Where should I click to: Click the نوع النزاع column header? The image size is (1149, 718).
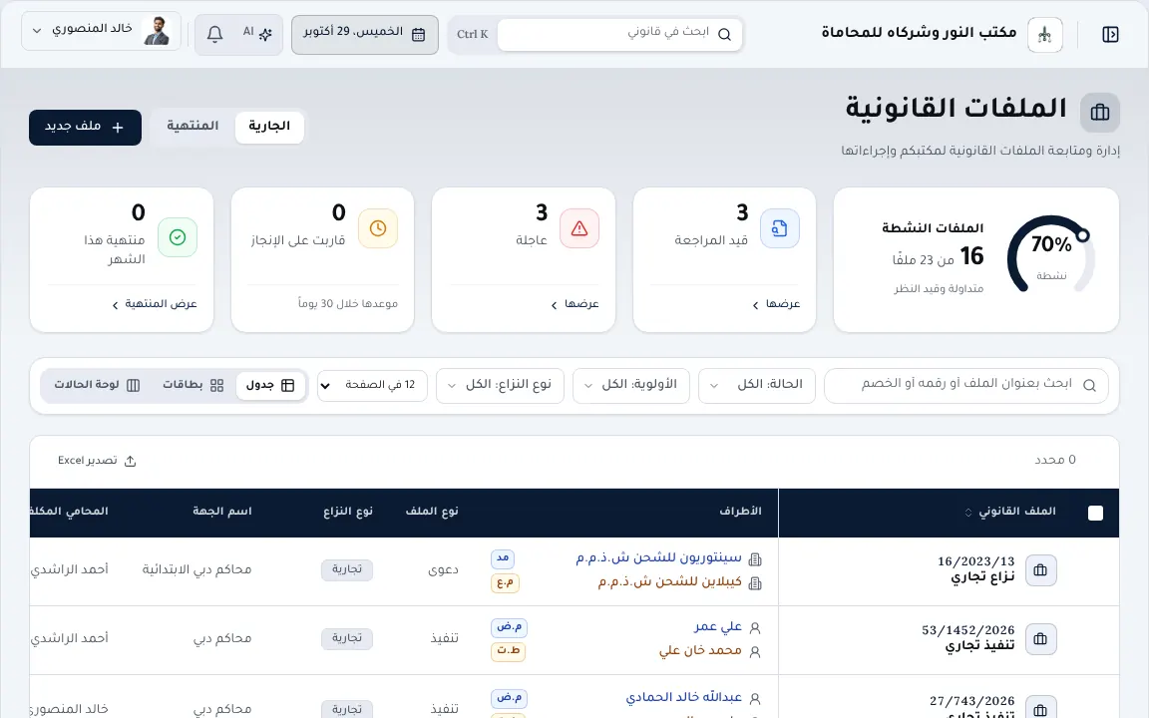coord(348,512)
